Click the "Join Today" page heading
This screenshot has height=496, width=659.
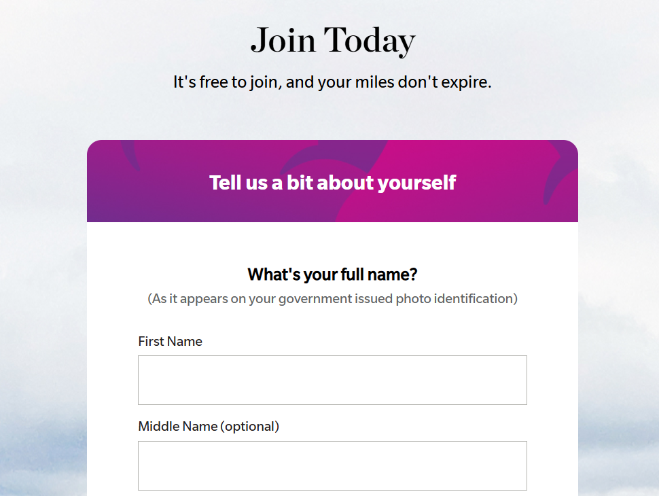click(332, 40)
